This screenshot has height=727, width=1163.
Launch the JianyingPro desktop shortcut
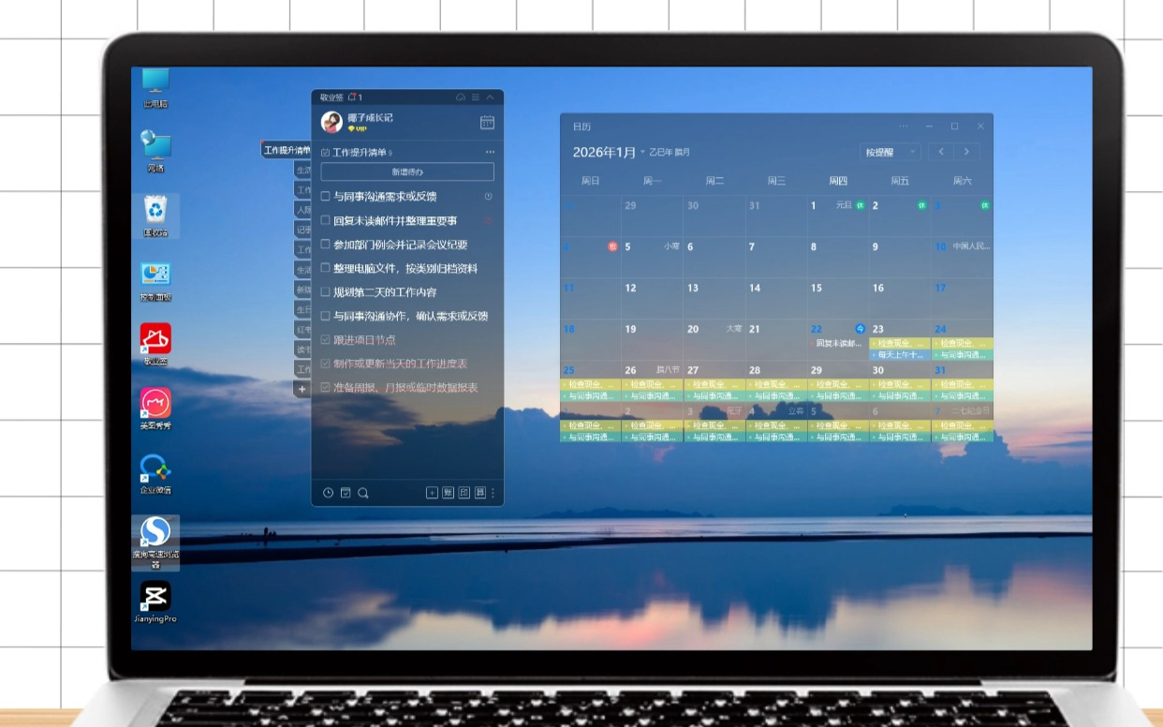pyautogui.click(x=155, y=601)
